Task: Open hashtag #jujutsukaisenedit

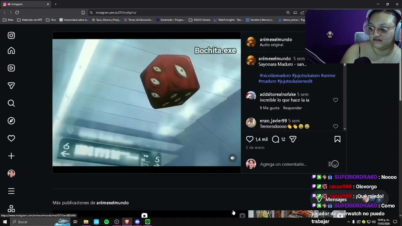Action: click(295, 81)
